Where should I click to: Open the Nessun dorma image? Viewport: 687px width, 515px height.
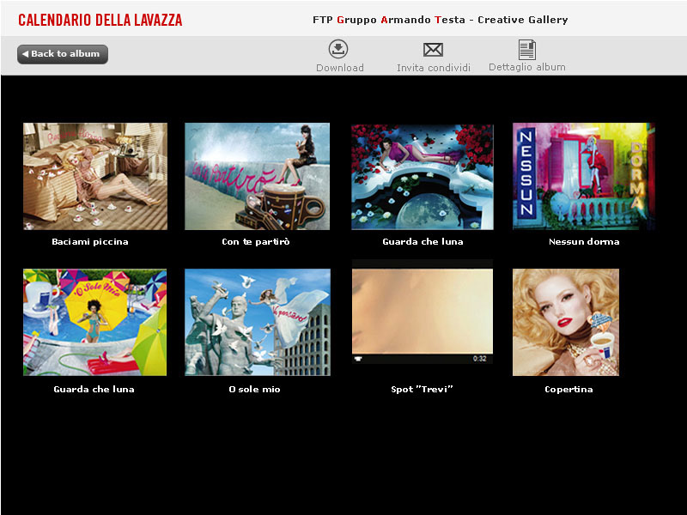click(x=584, y=176)
